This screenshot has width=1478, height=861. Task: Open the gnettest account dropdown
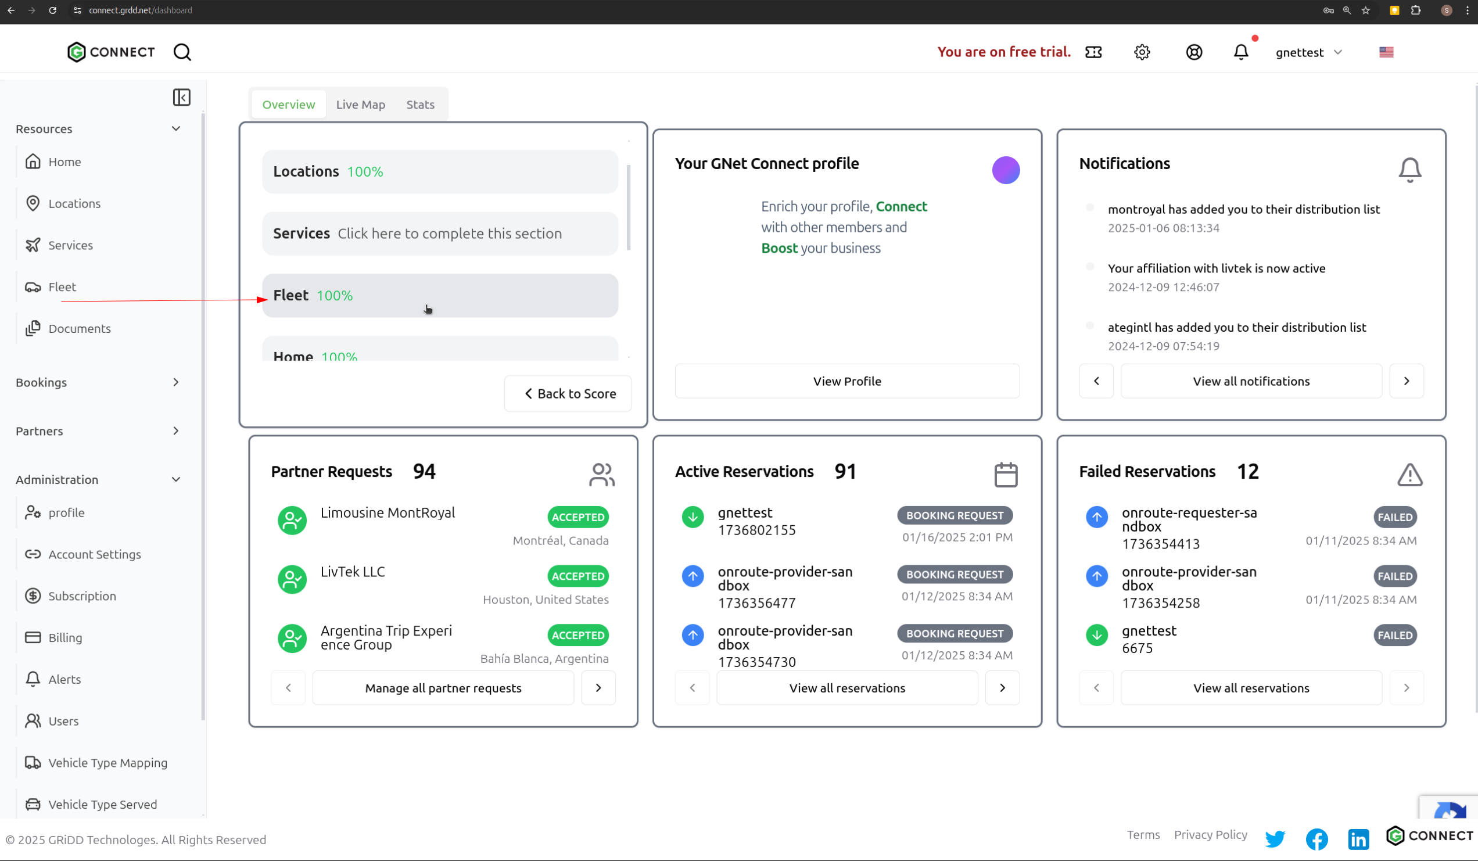[x=1308, y=52]
